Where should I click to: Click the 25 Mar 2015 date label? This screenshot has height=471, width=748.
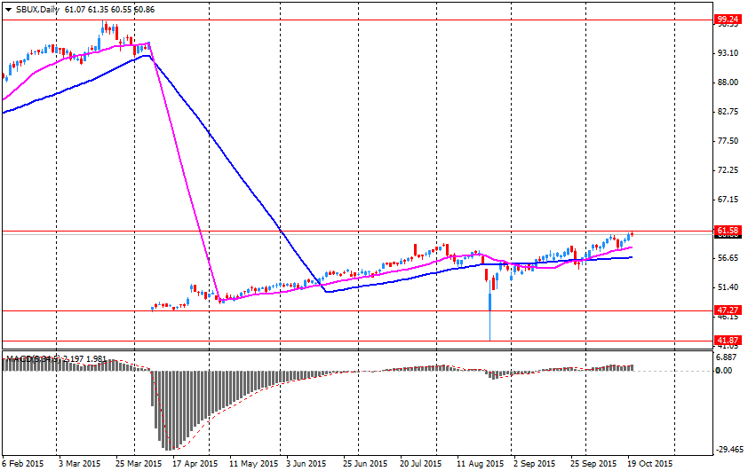(x=139, y=463)
